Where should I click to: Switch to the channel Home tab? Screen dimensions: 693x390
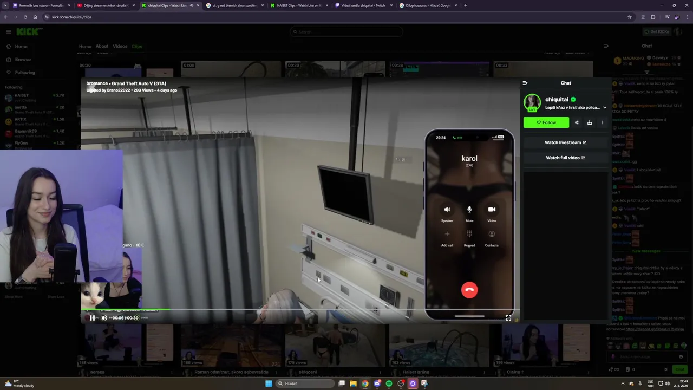[85, 47]
